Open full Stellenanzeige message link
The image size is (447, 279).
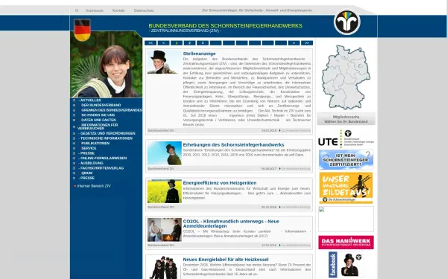[296, 131]
